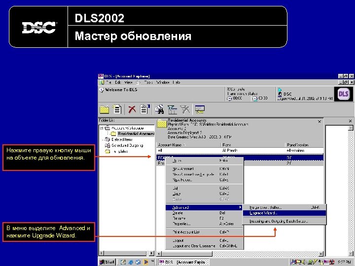Click All Versions filter cell
355x266 pixels.
pyautogui.click(x=304, y=150)
